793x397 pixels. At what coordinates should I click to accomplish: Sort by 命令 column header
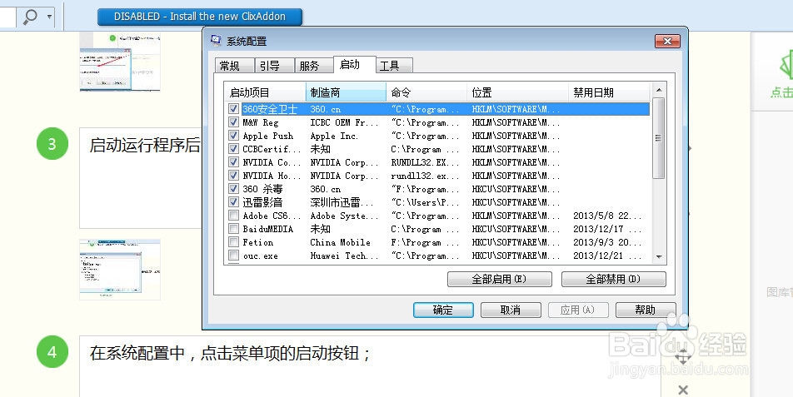426,92
